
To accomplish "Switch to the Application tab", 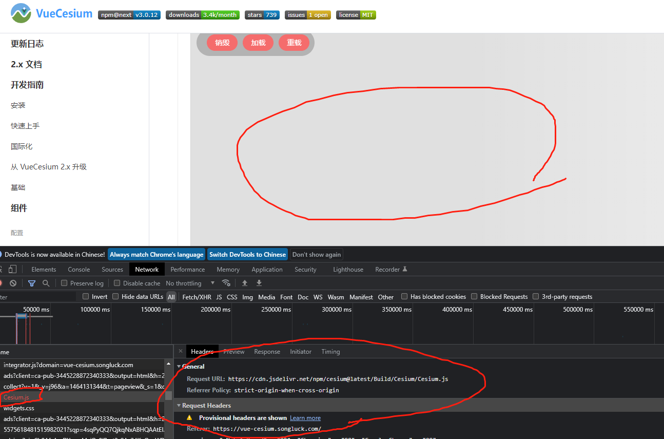I will click(267, 269).
